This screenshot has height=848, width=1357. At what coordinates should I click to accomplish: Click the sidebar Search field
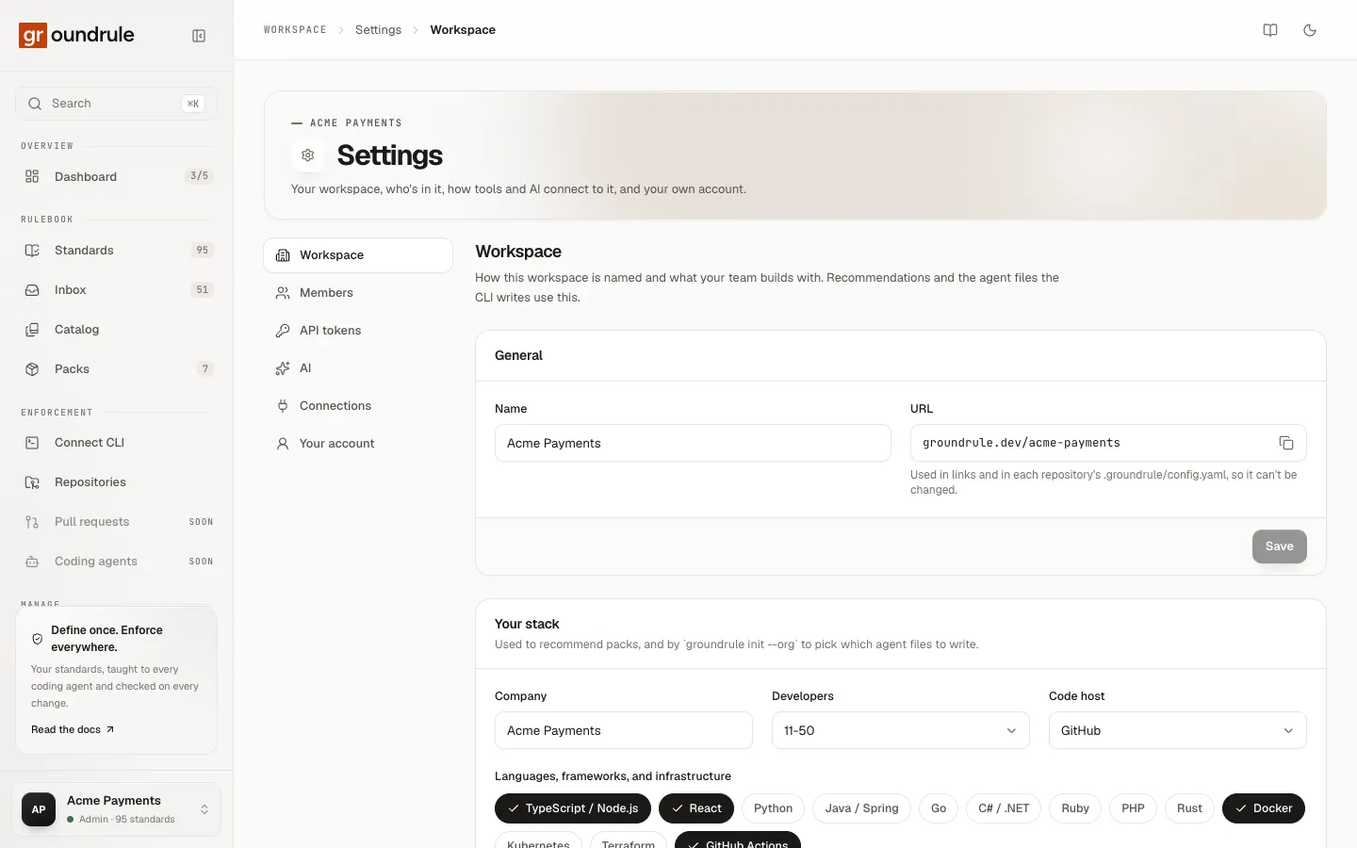pos(117,104)
